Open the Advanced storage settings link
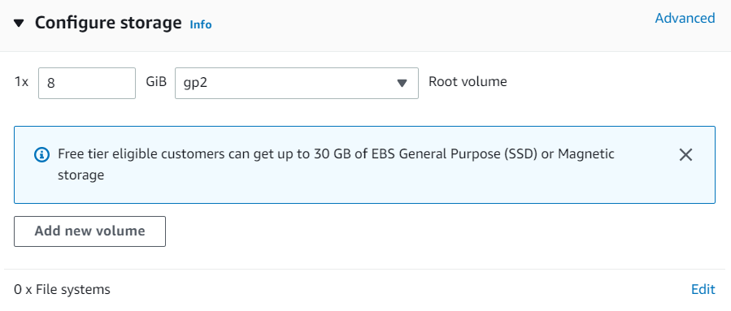The height and width of the screenshot is (311, 731). [x=685, y=18]
